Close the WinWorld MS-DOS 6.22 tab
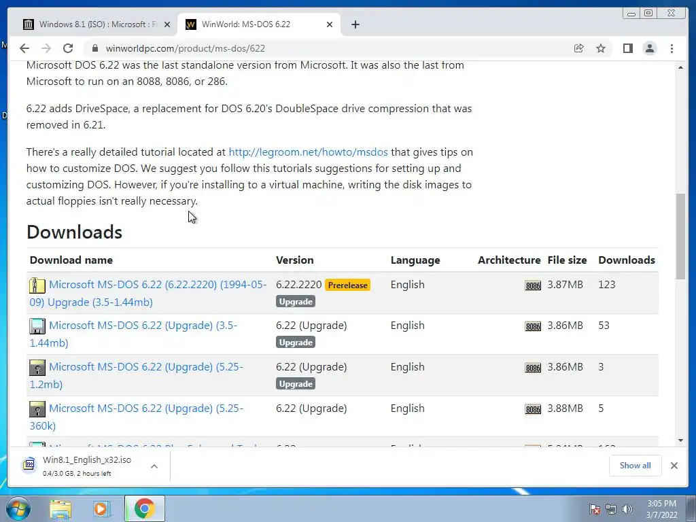This screenshot has height=522, width=696. [330, 24]
